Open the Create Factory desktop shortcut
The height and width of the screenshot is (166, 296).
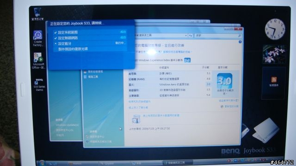point(38,38)
